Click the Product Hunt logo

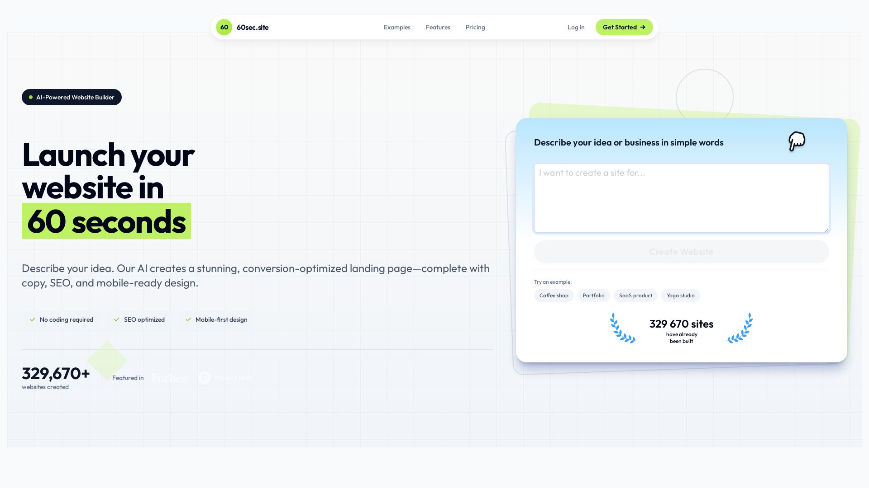[225, 378]
